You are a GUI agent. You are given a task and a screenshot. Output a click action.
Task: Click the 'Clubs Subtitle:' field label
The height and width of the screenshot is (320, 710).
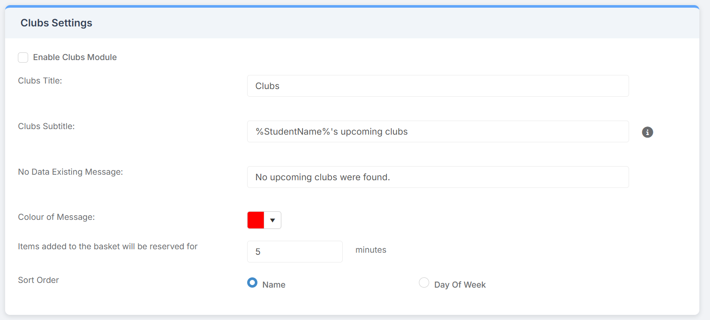coord(46,127)
